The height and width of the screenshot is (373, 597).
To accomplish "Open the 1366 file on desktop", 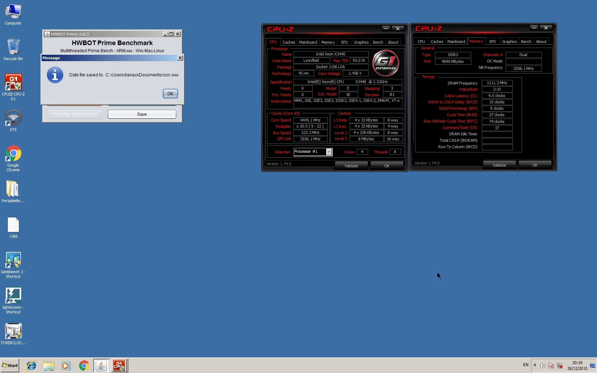I will tap(13, 227).
